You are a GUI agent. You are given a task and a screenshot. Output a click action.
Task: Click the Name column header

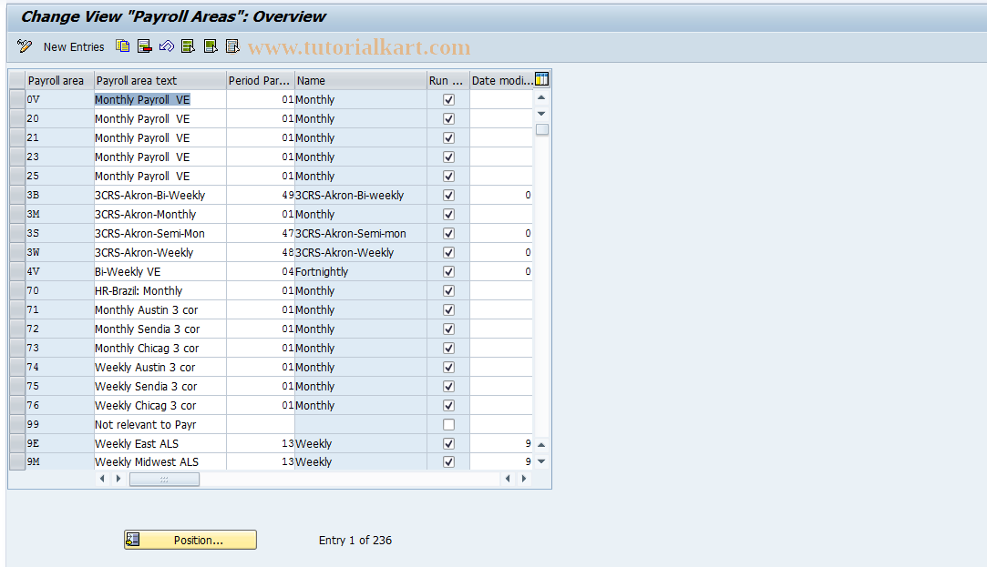[x=361, y=80]
